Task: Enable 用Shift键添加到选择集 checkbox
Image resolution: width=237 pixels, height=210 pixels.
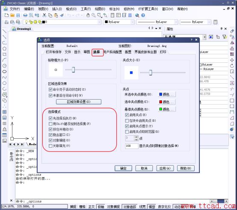Action: [50, 124]
